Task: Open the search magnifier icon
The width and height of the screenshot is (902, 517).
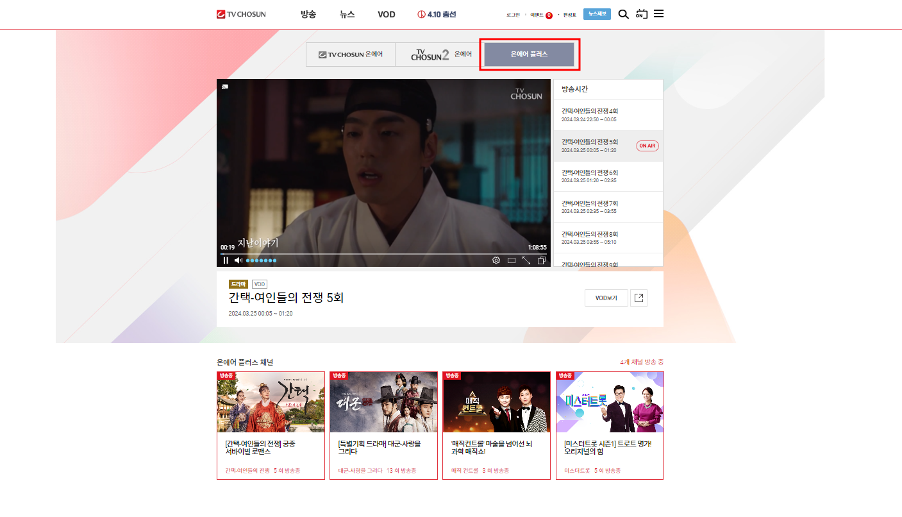Action: point(623,14)
